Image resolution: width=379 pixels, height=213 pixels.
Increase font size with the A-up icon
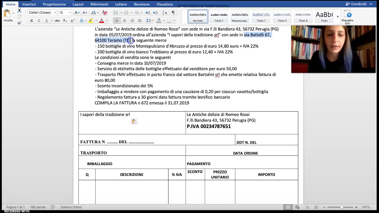click(x=77, y=12)
